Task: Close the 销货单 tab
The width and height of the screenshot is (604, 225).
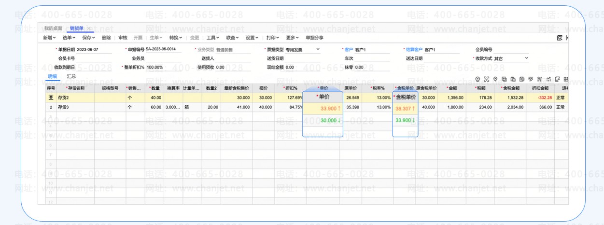Action: [x=88, y=28]
